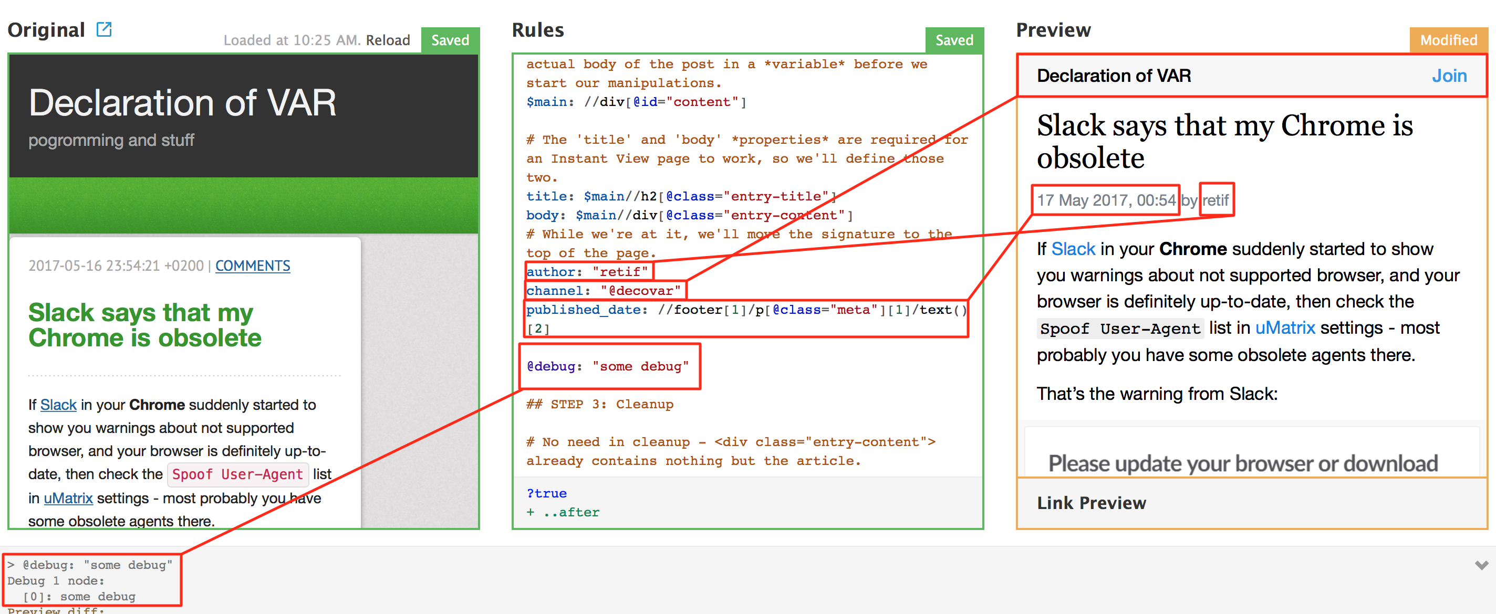
Task: Click 'That's the warning from Slack:' text
Action: click(x=1157, y=394)
